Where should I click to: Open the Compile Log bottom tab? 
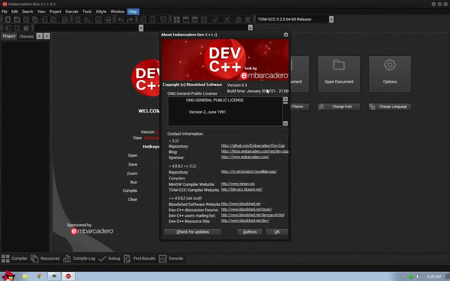pos(79,259)
